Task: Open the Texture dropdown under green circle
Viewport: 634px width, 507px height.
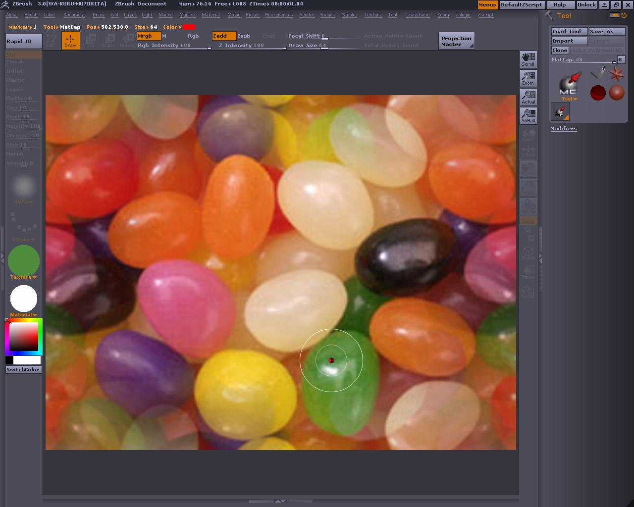Action: 23,277
